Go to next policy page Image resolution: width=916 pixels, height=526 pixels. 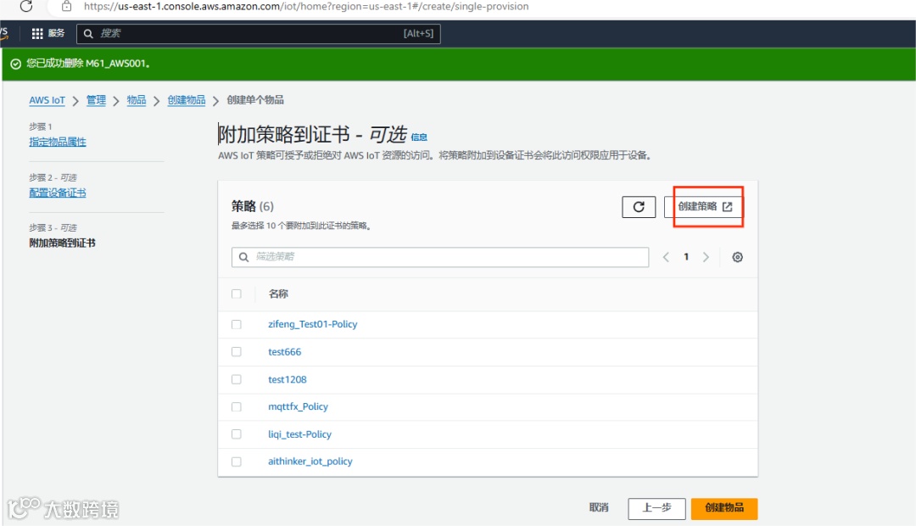click(706, 257)
